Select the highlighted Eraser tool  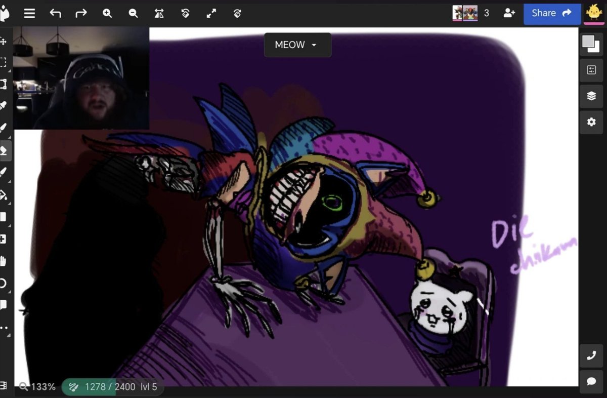tap(4, 150)
